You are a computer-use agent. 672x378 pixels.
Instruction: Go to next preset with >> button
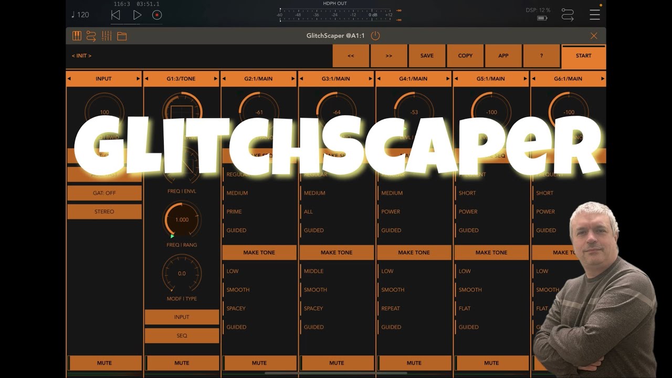389,56
